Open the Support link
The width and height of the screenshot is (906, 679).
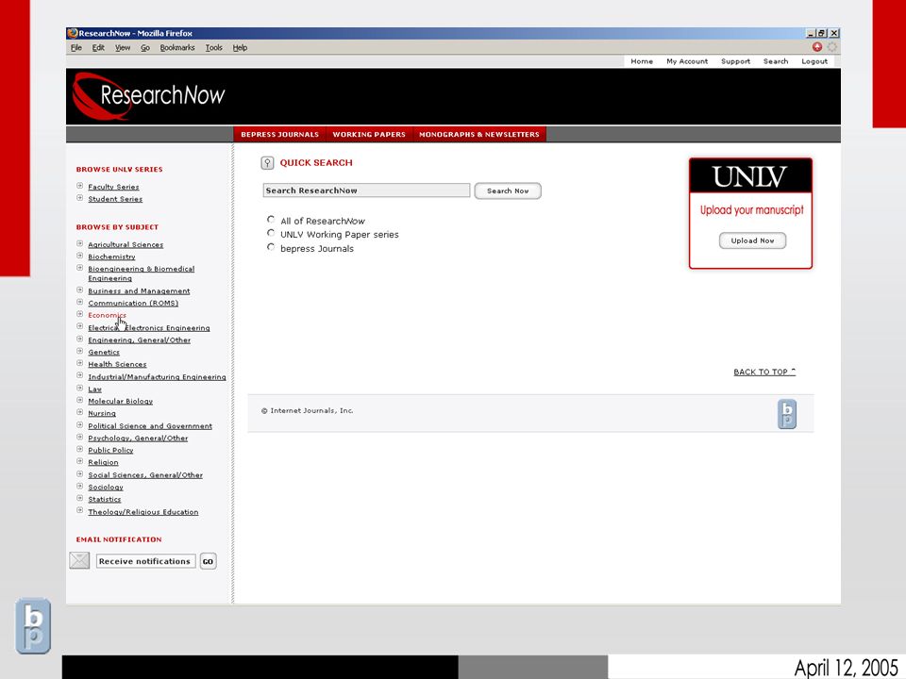[x=735, y=61]
